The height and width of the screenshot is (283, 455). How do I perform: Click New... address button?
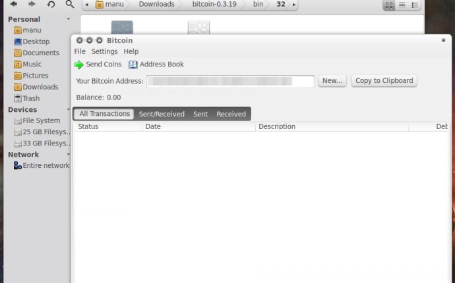pos(332,81)
